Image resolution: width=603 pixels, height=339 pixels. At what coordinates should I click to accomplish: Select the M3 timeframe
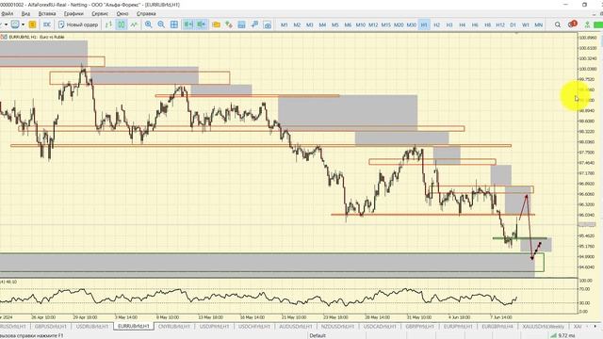[x=310, y=25]
